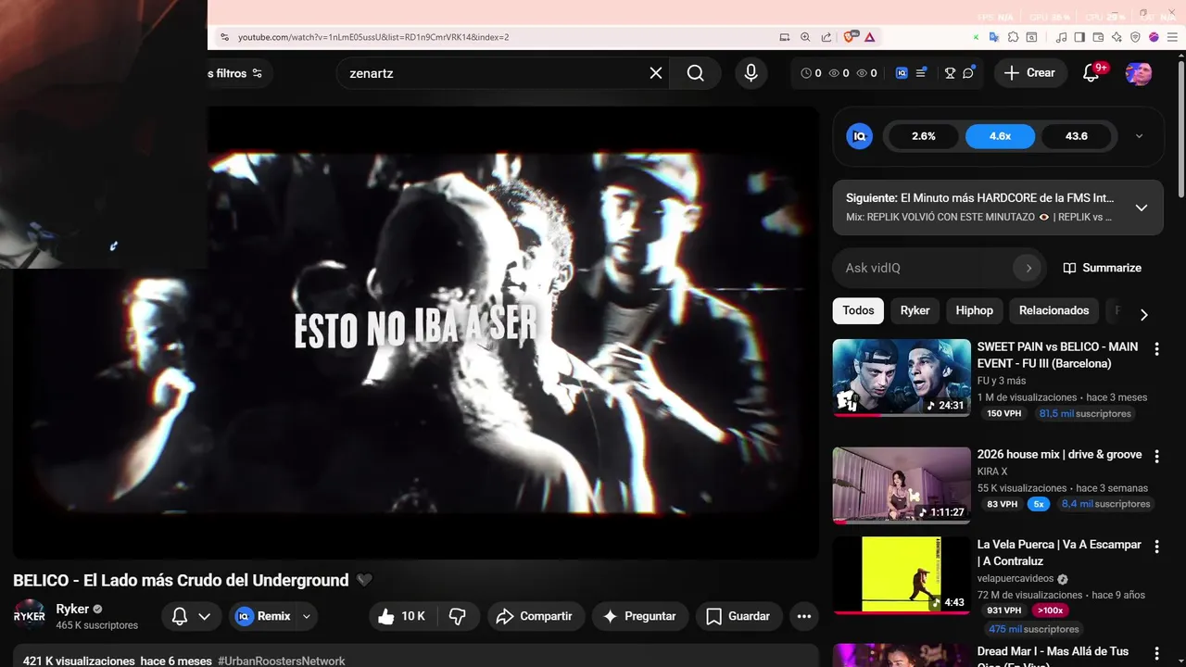Click the Brave shield icon in the address bar
The height and width of the screenshot is (667, 1186).
point(850,37)
